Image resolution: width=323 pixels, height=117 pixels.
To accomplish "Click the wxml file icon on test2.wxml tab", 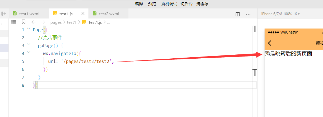I will coord(95,13).
